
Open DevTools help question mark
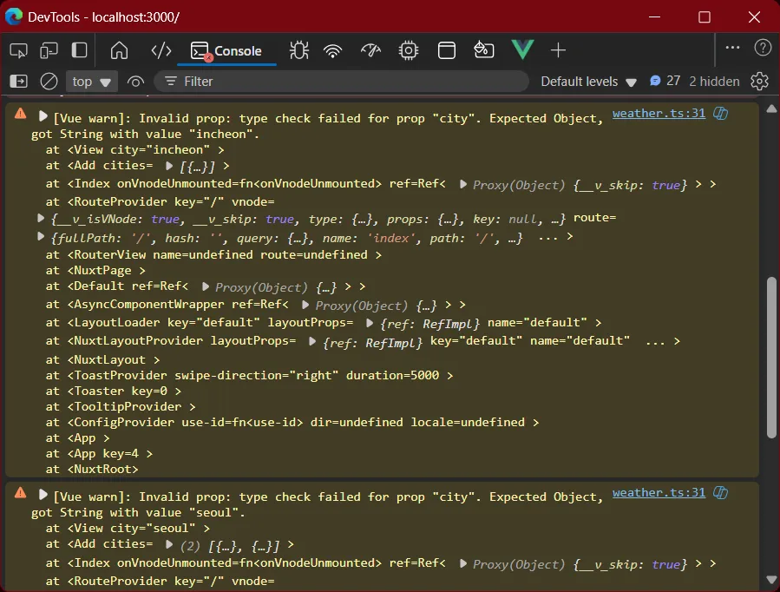click(763, 48)
